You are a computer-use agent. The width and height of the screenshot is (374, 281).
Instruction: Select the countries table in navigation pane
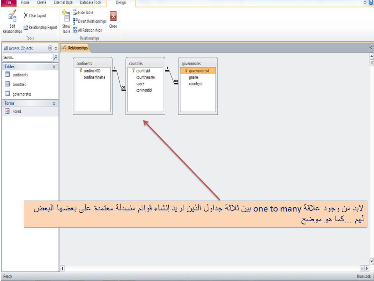(x=19, y=84)
